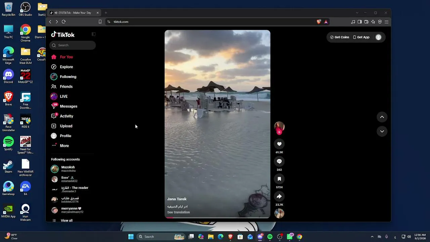Open WhatsApp from the taskbar
The width and height of the screenshot is (430, 242).
[290, 237]
